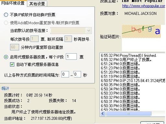This screenshot has width=166, height=124.
Task: Click the MICHAEL JACKSON vote target text
Action: (x=140, y=14)
